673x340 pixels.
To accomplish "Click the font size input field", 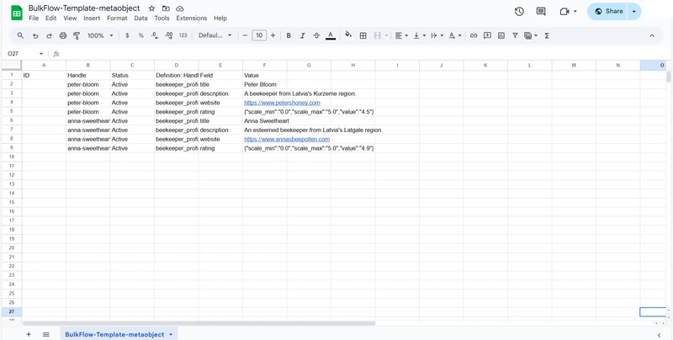I will (x=259, y=35).
